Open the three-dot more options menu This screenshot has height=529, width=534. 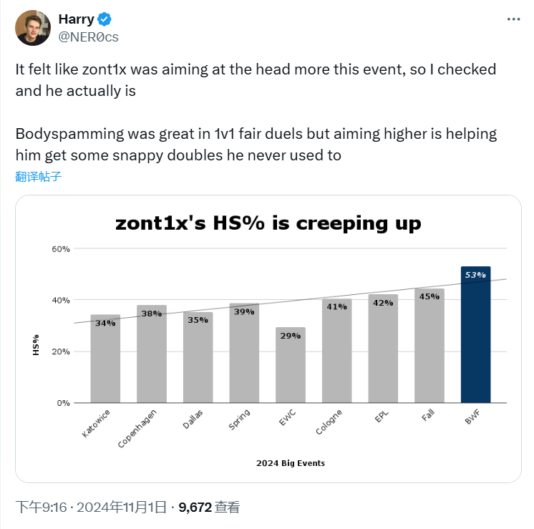[x=513, y=19]
